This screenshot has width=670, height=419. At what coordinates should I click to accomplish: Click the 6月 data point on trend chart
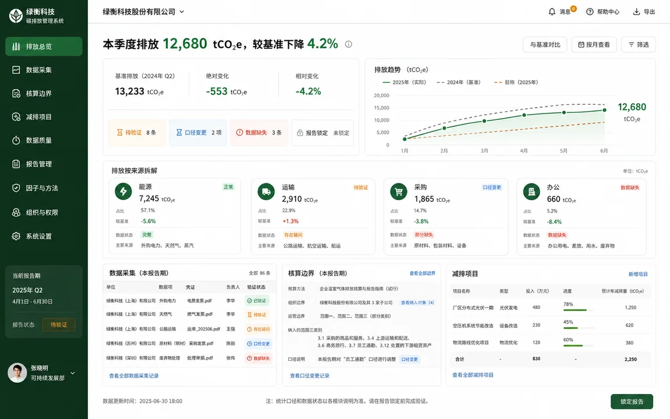coord(604,110)
